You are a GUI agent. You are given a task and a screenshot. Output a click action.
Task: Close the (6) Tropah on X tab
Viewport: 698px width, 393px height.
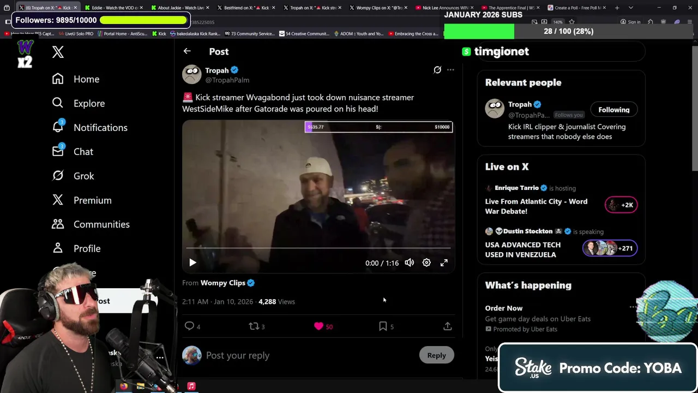coord(75,8)
